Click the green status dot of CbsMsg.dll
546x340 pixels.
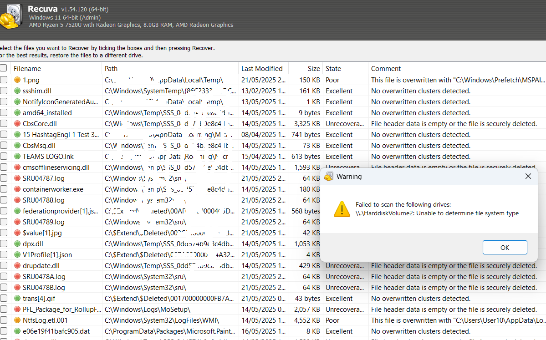[x=17, y=146]
